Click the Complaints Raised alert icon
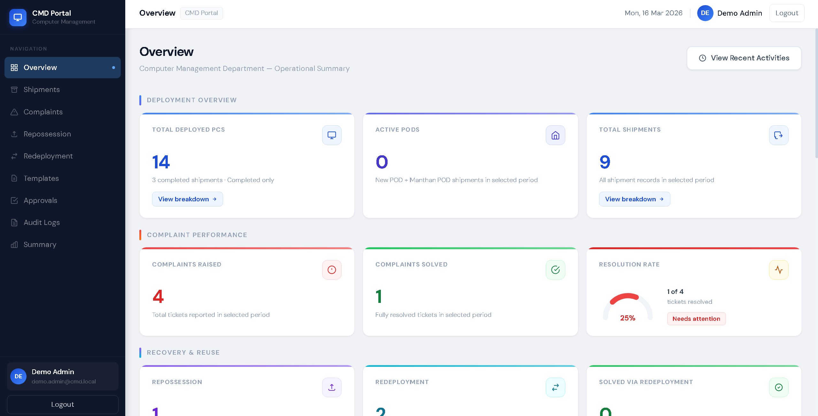Screen dimensions: 818x416 (332, 270)
